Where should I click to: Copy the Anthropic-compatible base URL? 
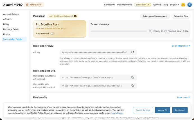(132, 86)
